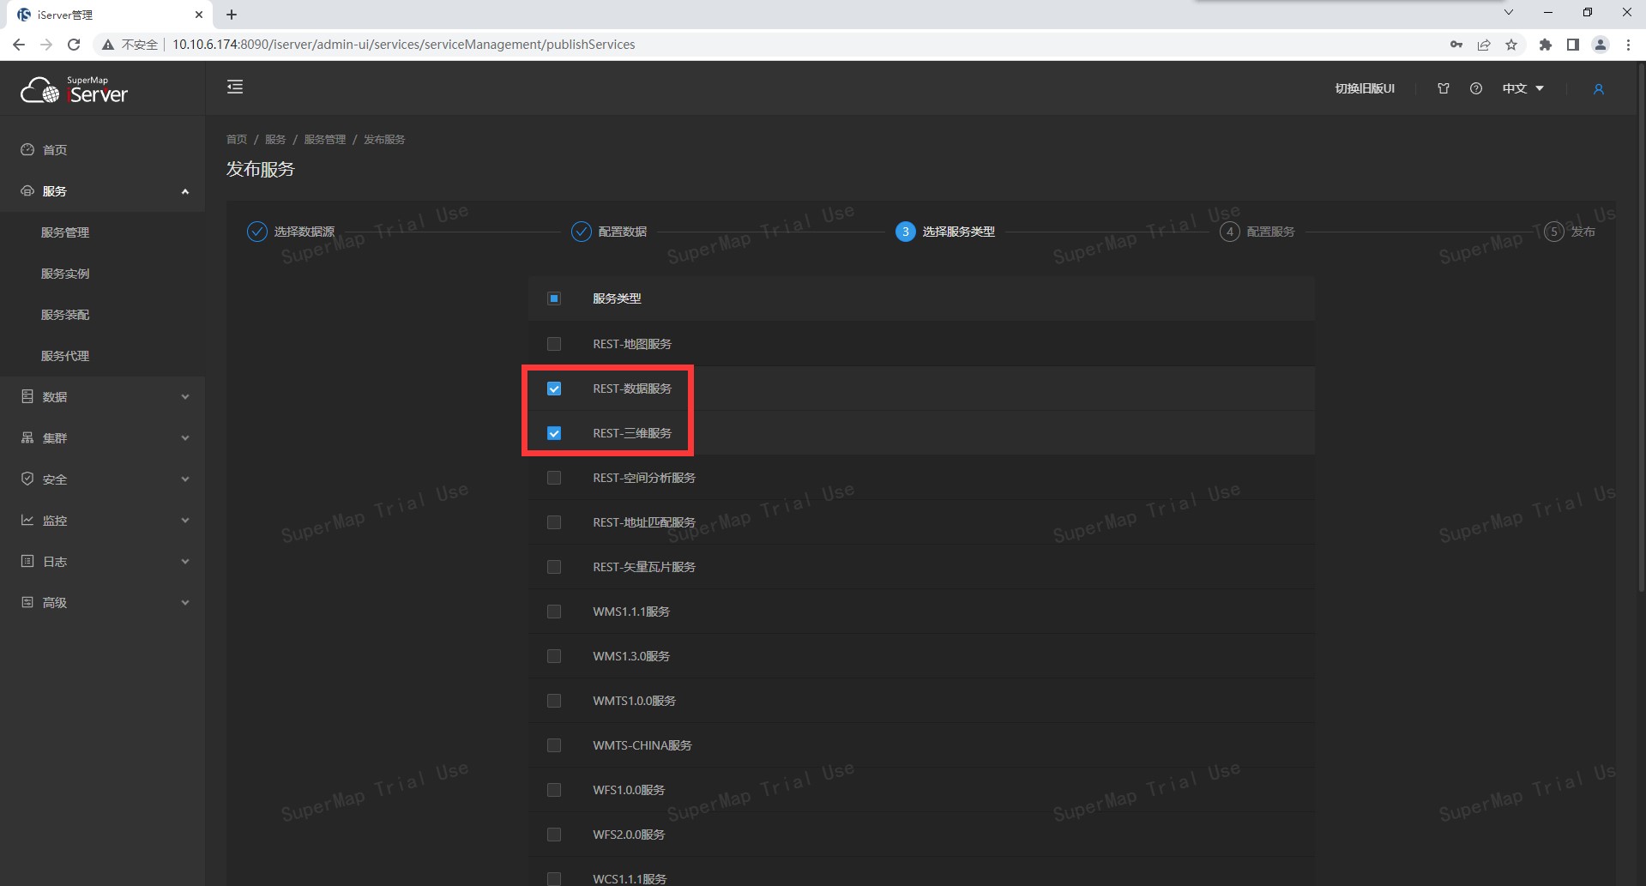Collapse the sidebar with the menu fold icon
This screenshot has height=886, width=1646.
pyautogui.click(x=235, y=87)
